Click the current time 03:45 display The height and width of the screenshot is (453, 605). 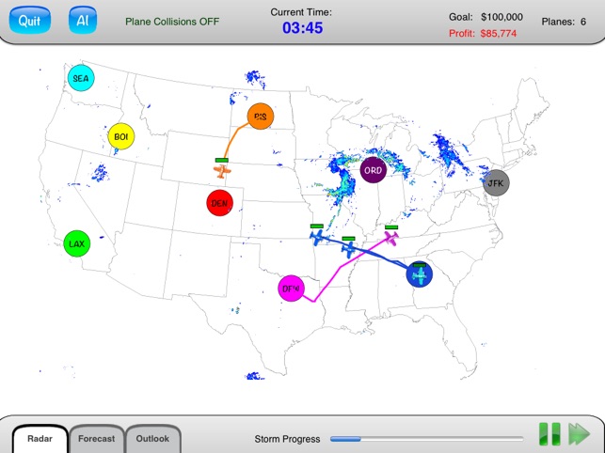point(303,28)
